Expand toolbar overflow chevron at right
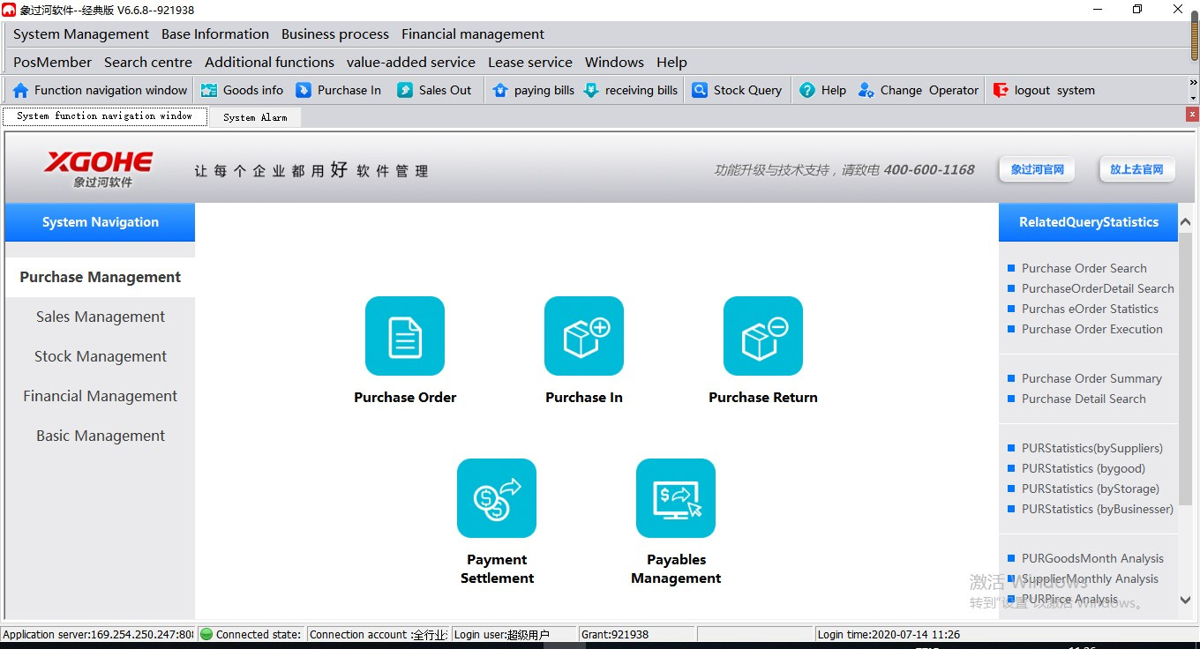Viewport: 1200px width, 649px height. tap(1193, 83)
